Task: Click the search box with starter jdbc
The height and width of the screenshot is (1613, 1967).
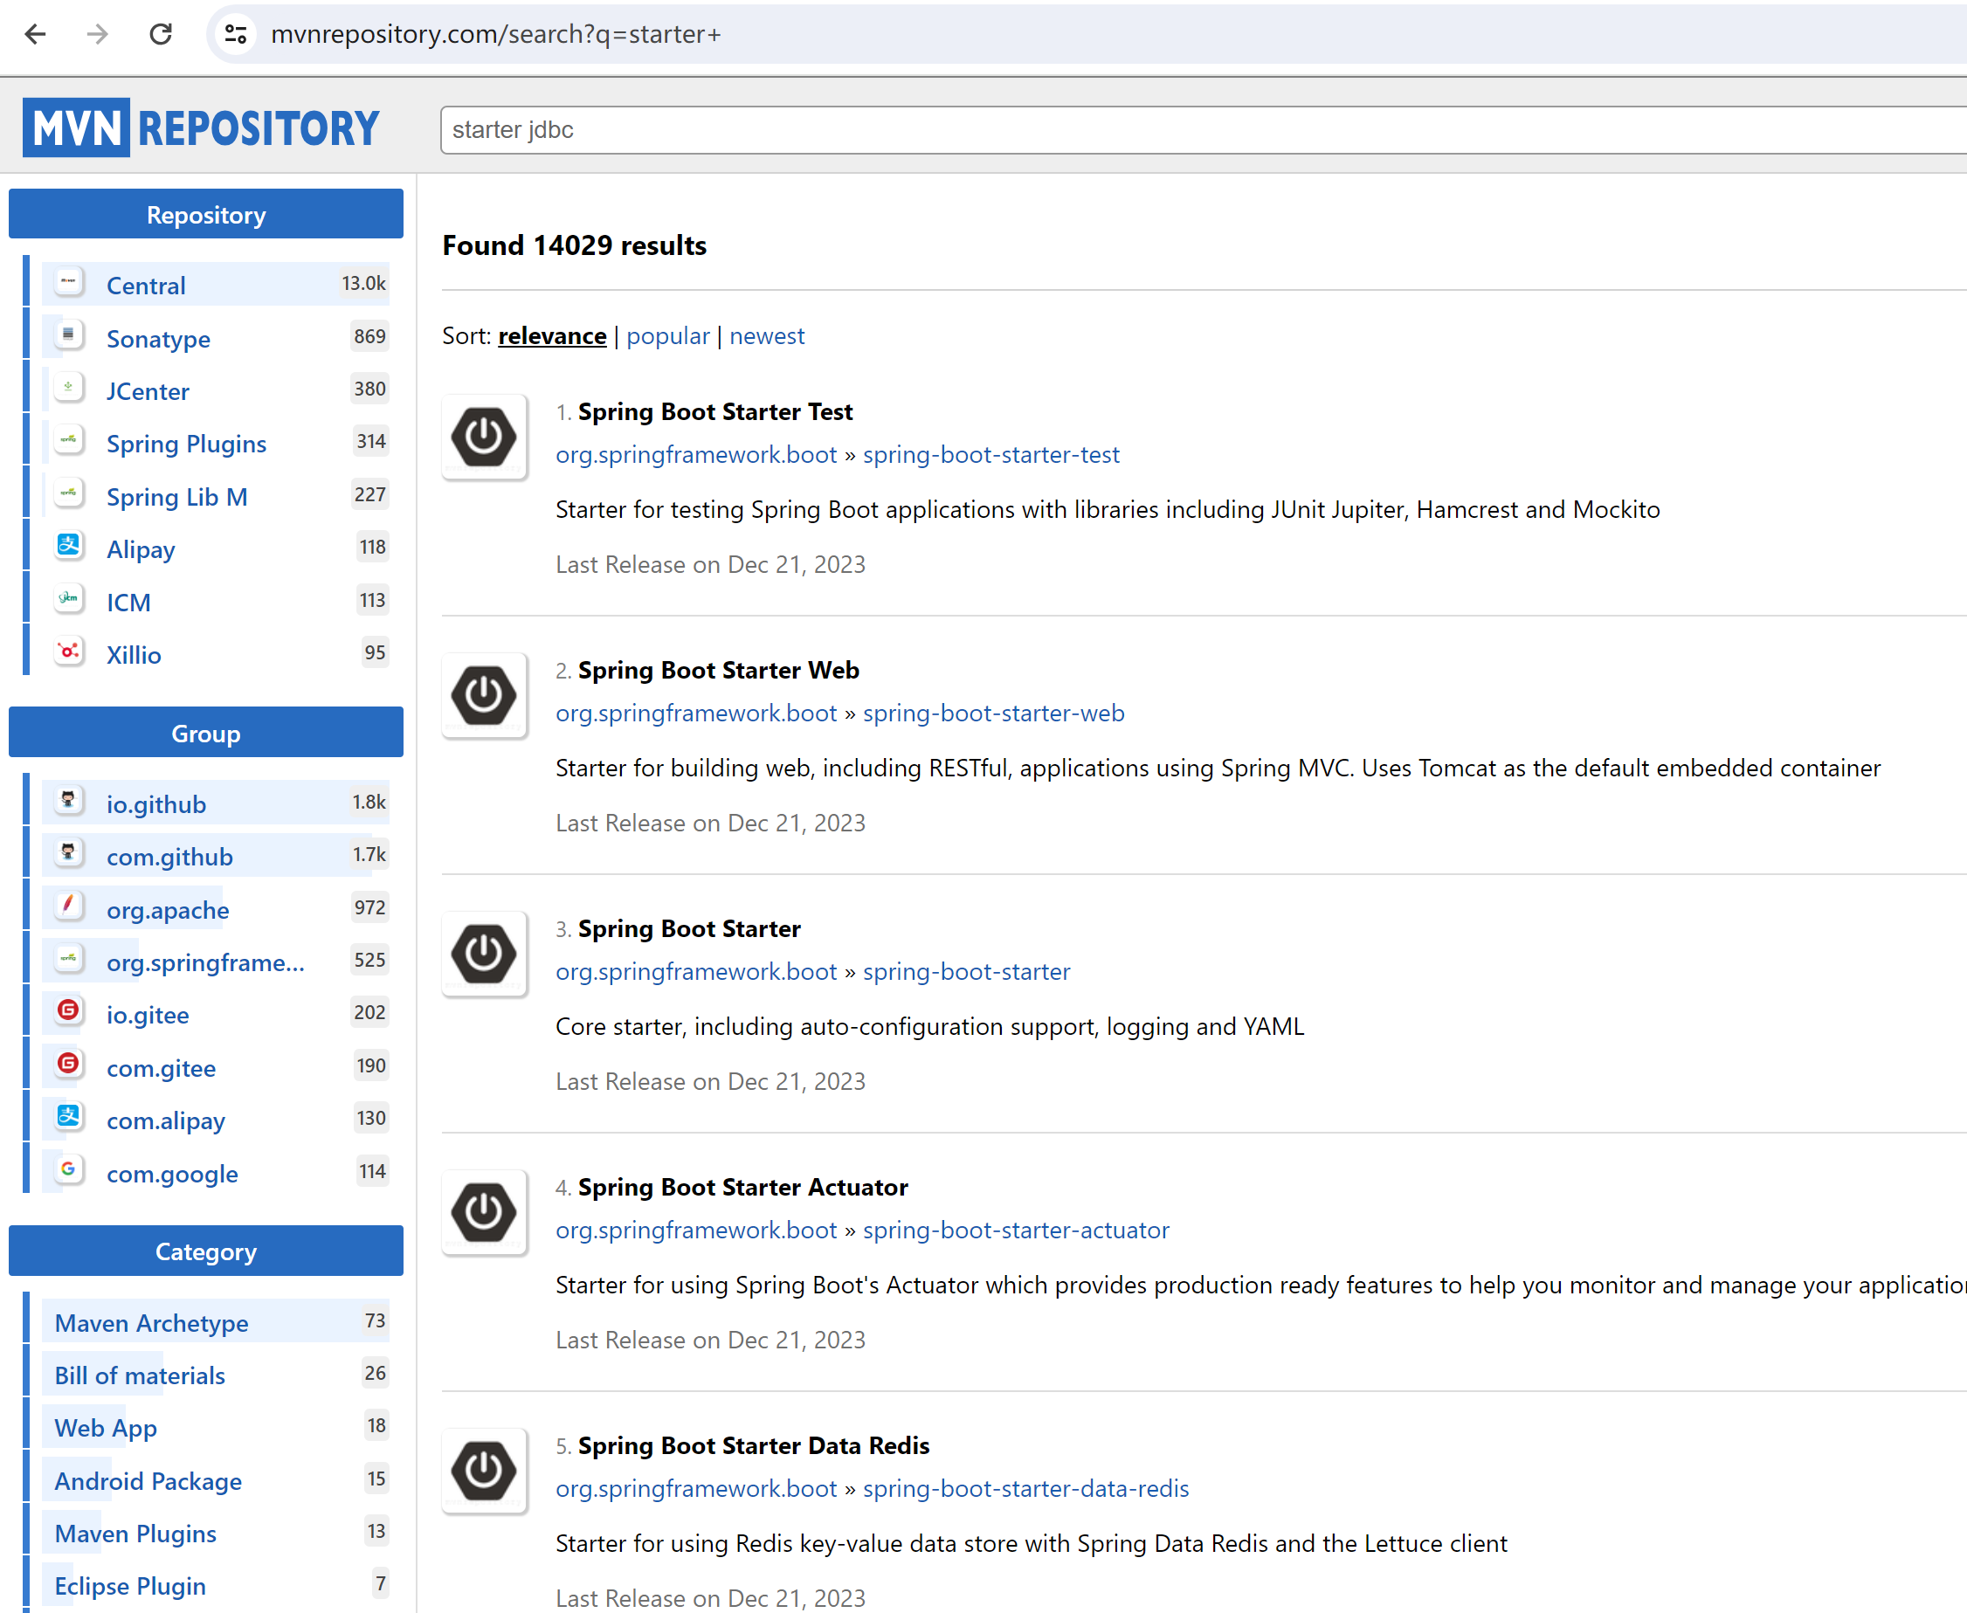Action: tap(1204, 130)
